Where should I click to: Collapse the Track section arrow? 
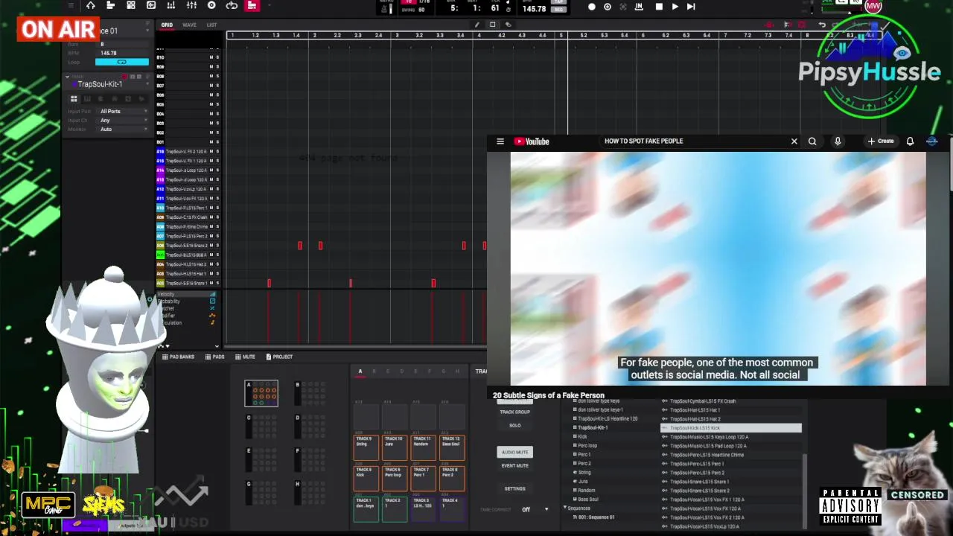(x=67, y=77)
